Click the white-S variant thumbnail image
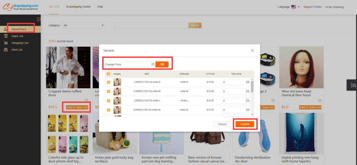Screen dimensions: 357x165 (x=117, y=82)
